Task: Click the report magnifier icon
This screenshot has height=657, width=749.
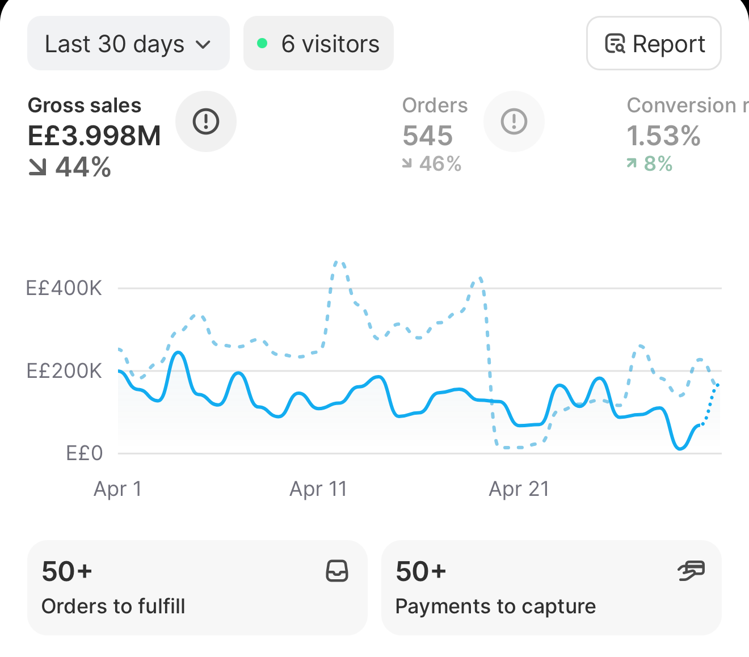Action: [615, 44]
